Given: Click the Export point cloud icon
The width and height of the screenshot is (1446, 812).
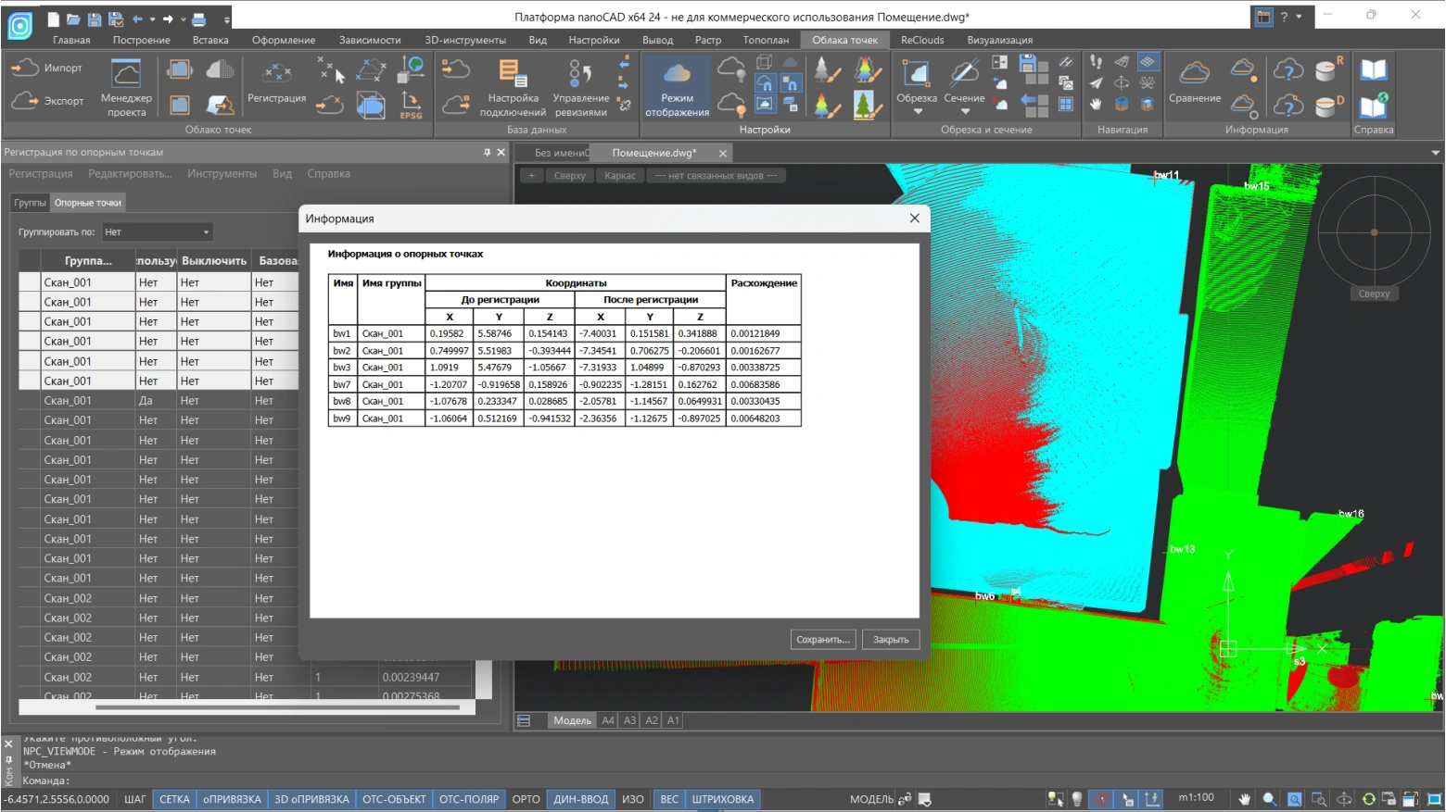Looking at the screenshot, I should click(x=25, y=101).
